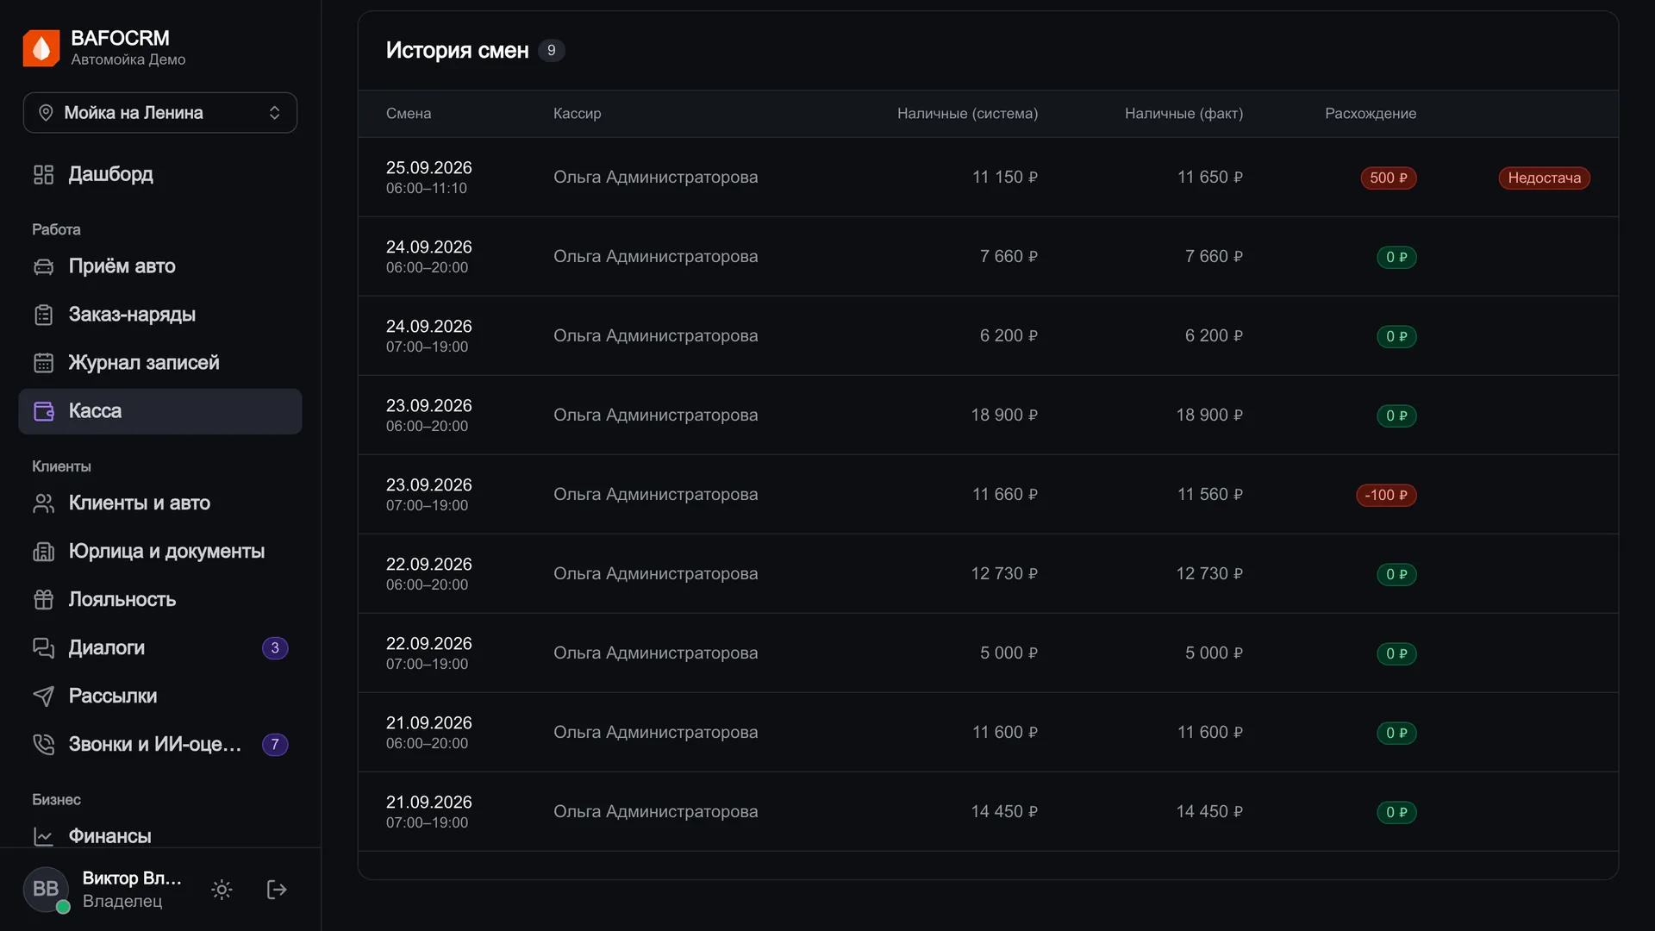The height and width of the screenshot is (931, 1655).
Task: Open Журнал записей menu item
Action: [160, 363]
